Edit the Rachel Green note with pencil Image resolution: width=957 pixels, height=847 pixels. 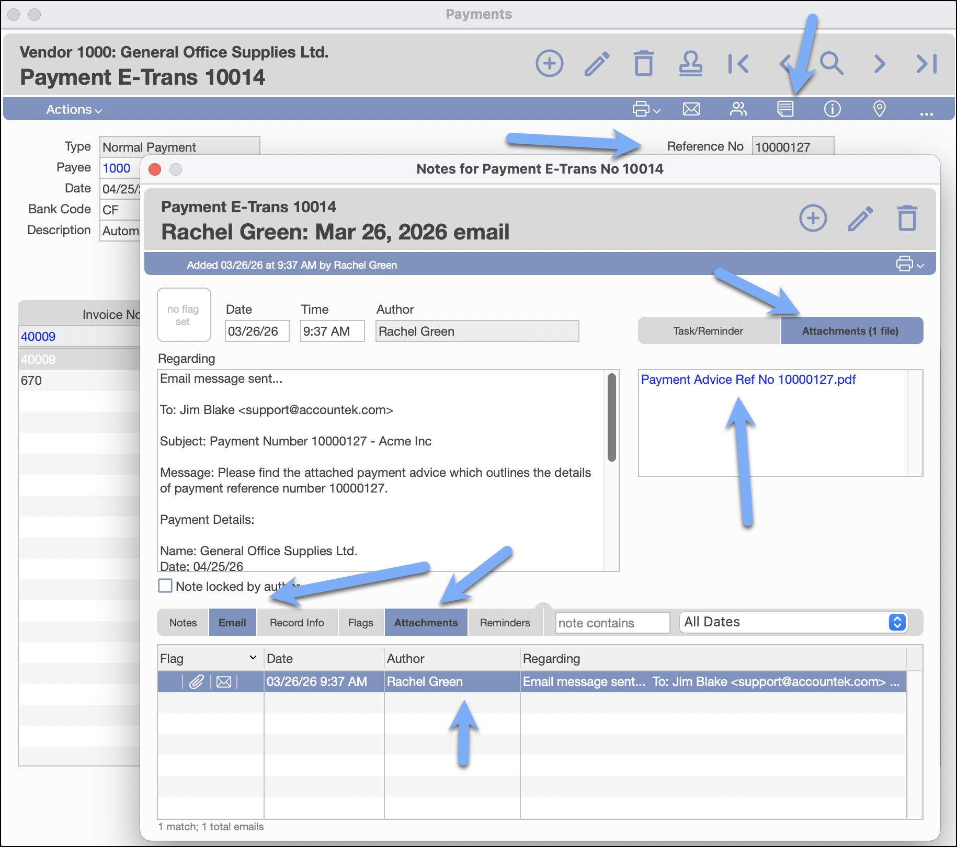tap(860, 218)
